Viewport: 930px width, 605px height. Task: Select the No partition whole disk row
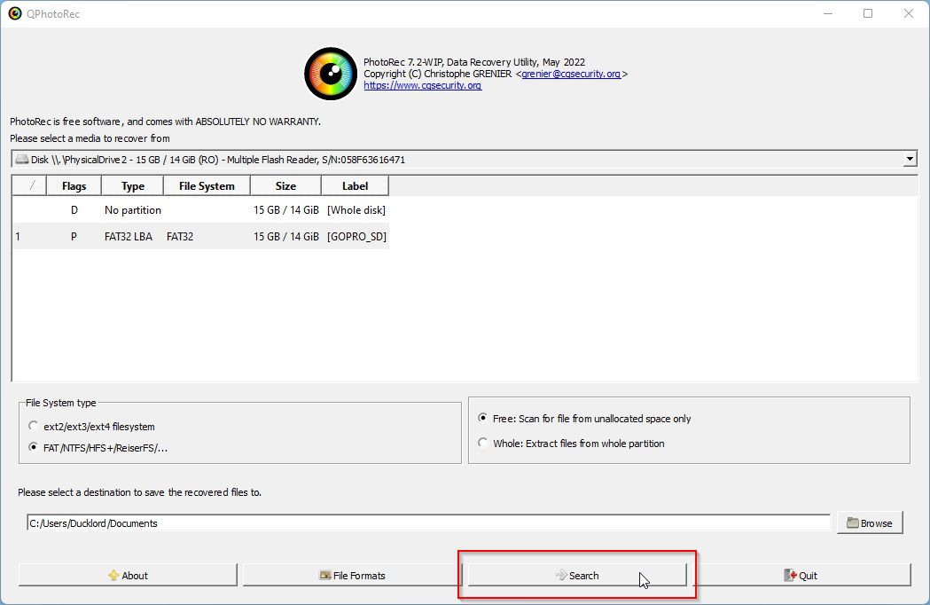tap(200, 209)
